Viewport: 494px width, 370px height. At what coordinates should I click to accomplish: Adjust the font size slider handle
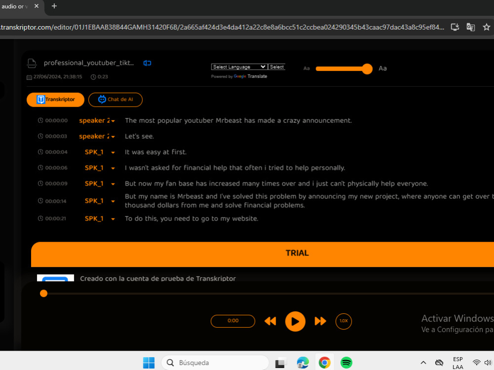coord(367,69)
